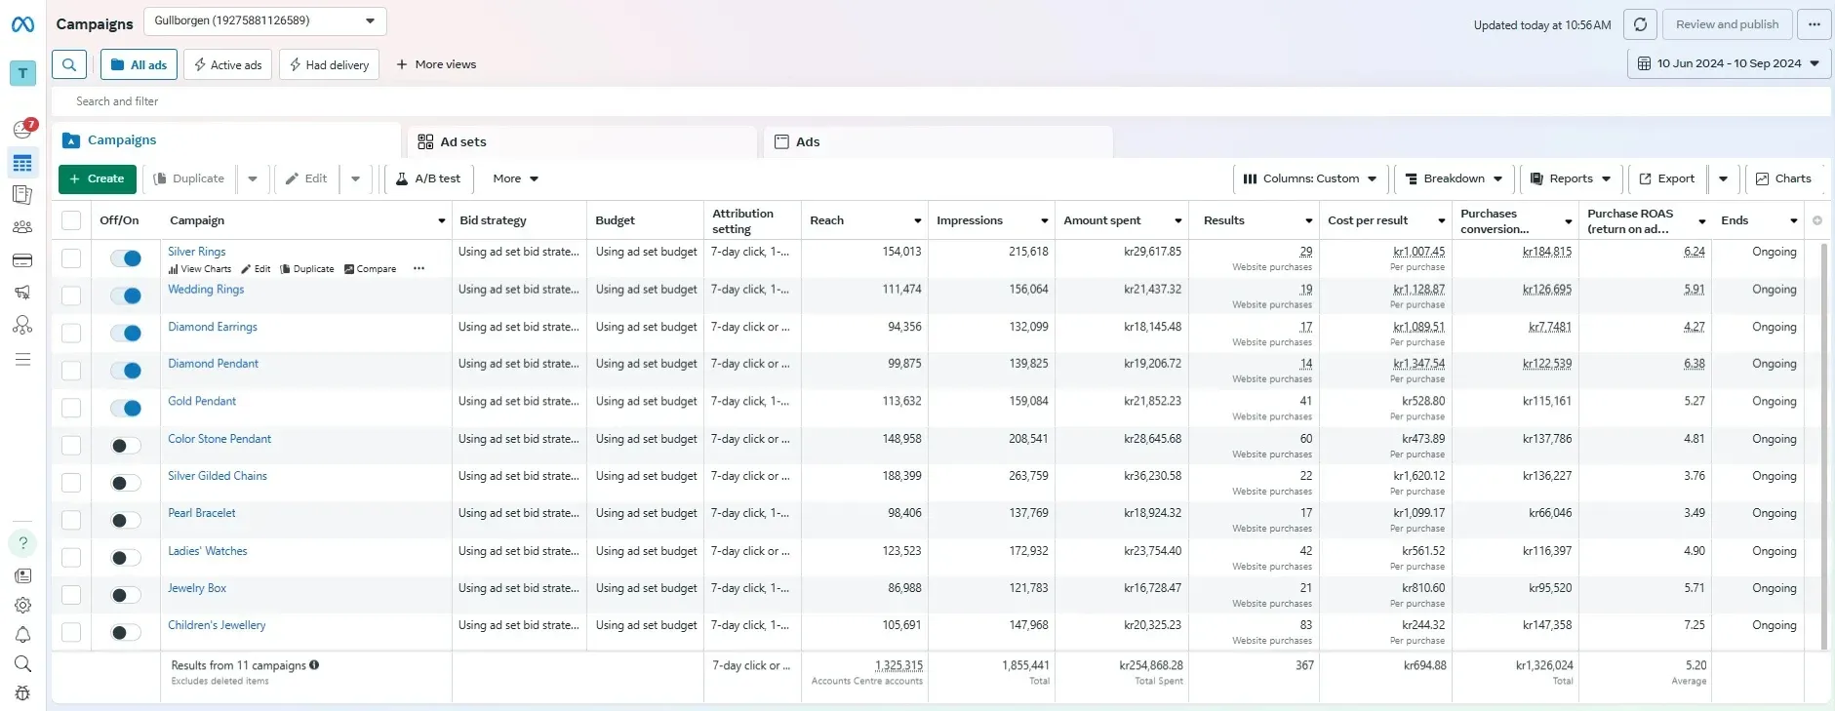This screenshot has height=711, width=1835.
Task: Check the Pearl Bracelet row checkbox
Action: [71, 520]
